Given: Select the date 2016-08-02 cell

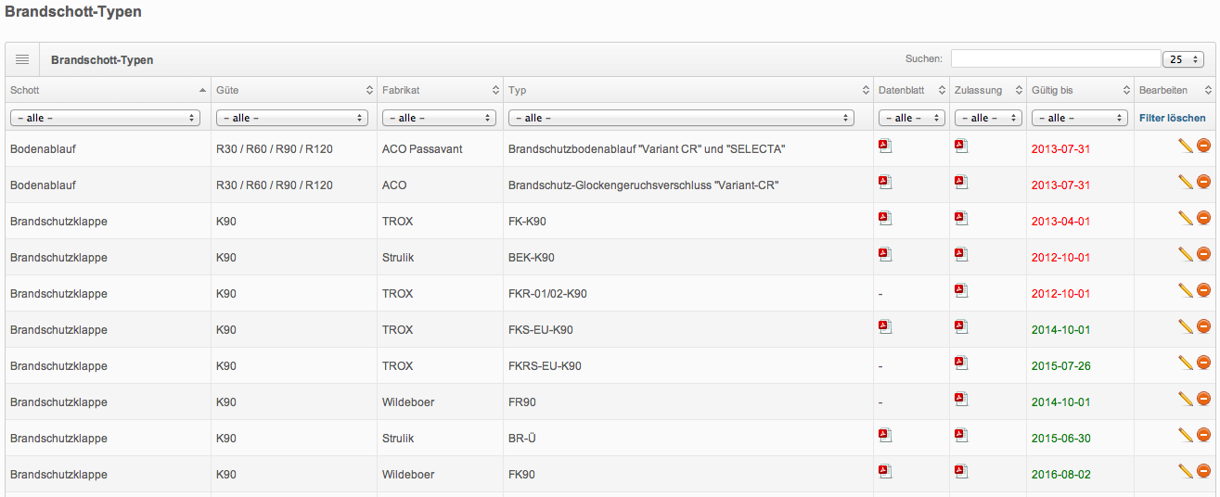Looking at the screenshot, I should [x=1060, y=475].
